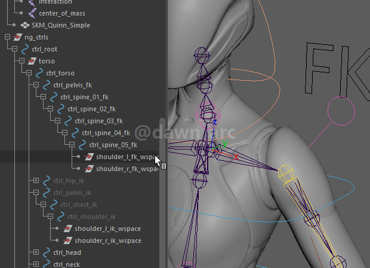Click the shoulder_l_fk_wspace transform icon

point(89,157)
